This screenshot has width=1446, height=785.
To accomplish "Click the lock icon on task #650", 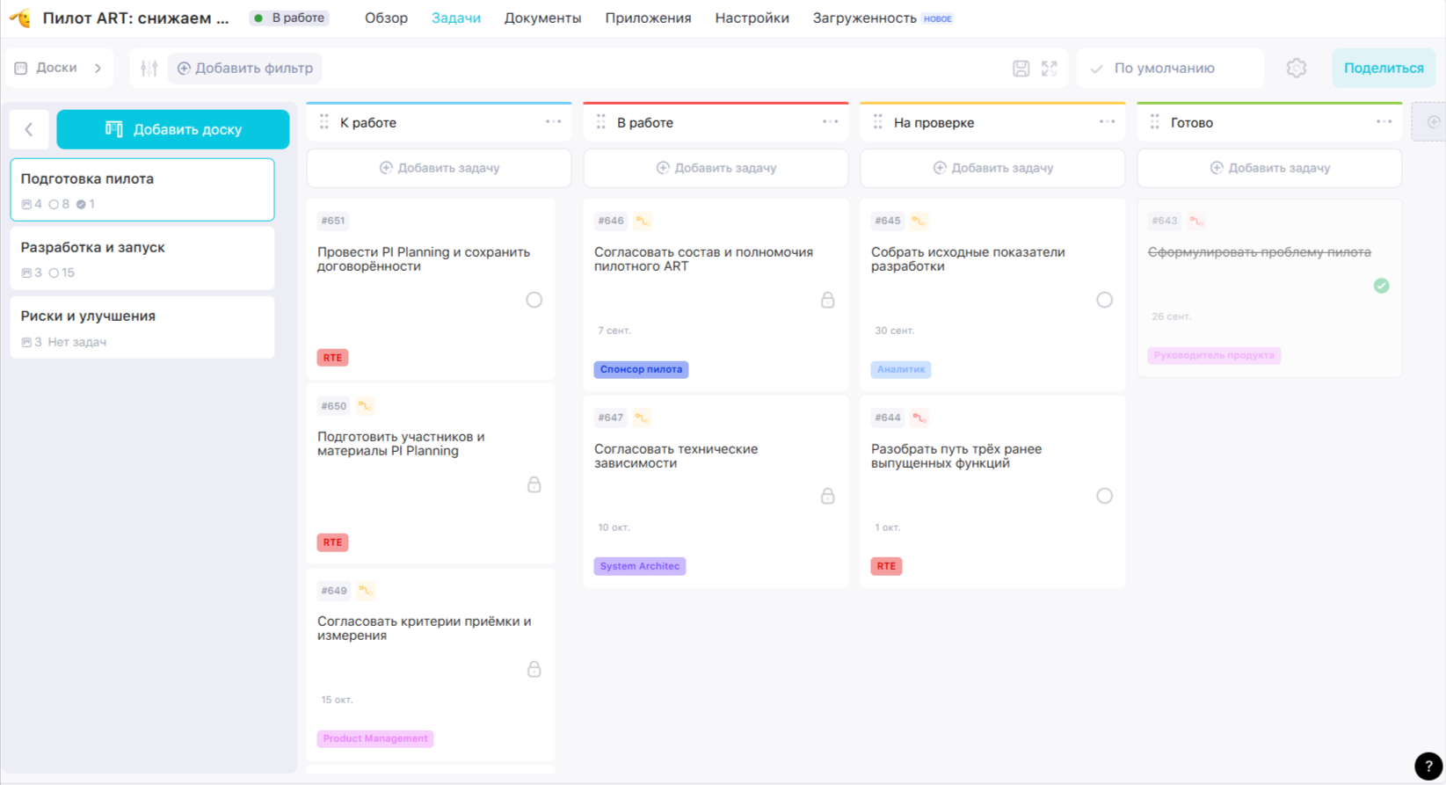I will (534, 484).
